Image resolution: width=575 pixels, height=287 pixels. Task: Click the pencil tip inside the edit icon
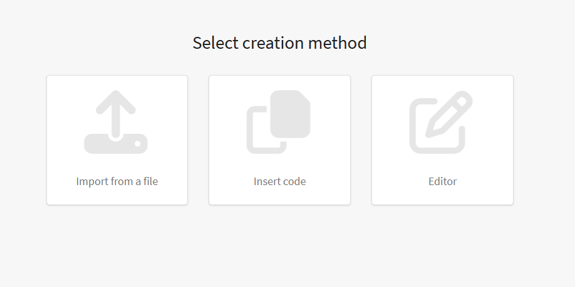tap(433, 131)
